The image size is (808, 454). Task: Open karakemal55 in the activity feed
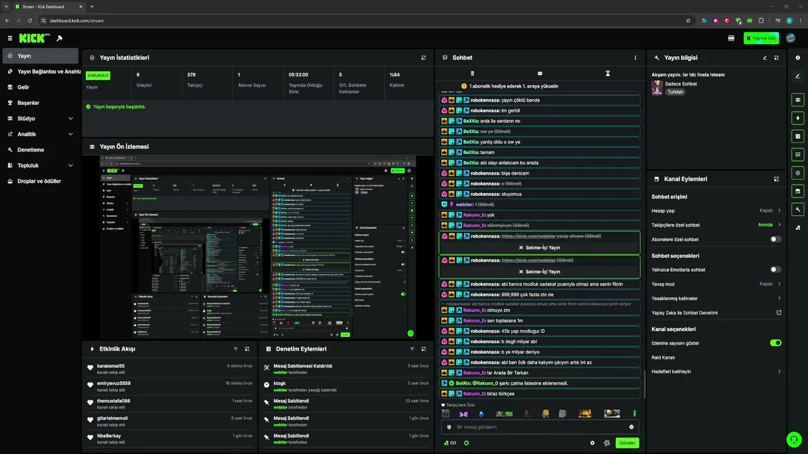coord(110,366)
